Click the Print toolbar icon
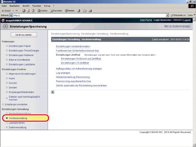The image size is (196, 147). [x=90, y=11]
